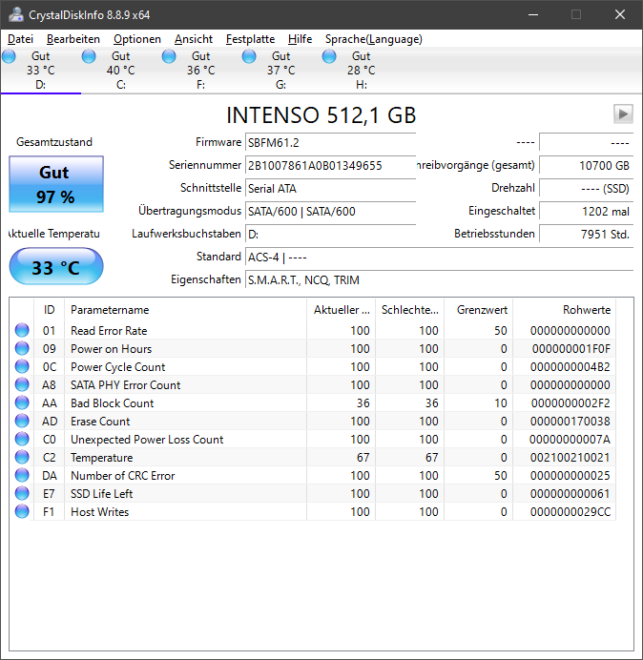
Task: Switch to the F: drive status icon
Action: pyautogui.click(x=169, y=56)
